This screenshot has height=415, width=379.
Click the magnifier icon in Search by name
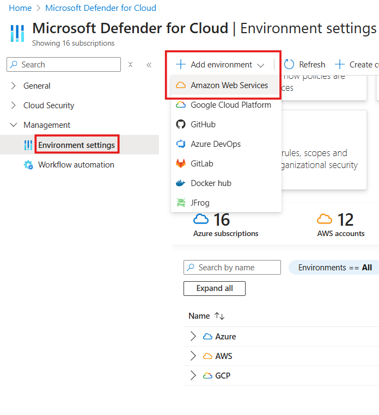(x=191, y=267)
